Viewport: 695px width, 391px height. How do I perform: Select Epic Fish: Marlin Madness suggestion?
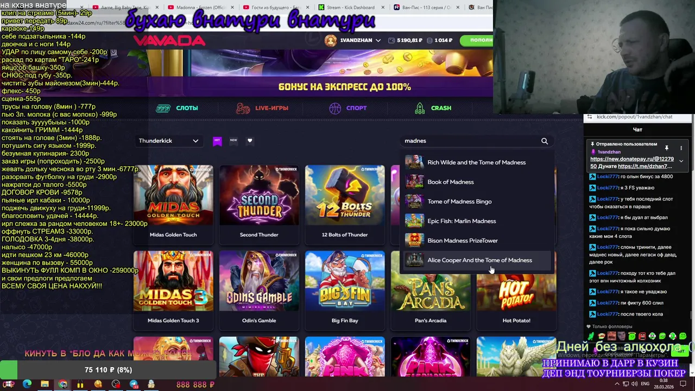(x=477, y=221)
